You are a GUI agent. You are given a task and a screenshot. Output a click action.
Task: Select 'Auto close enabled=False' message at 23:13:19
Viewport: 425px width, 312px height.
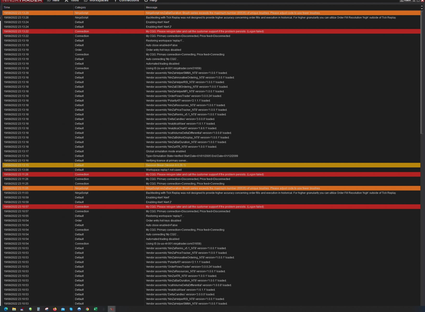point(162,45)
